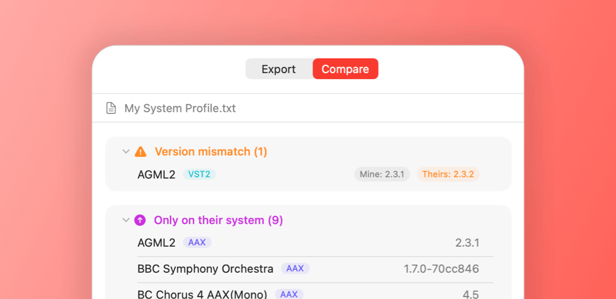
Task: Select the Compare tab
Action: 345,69
